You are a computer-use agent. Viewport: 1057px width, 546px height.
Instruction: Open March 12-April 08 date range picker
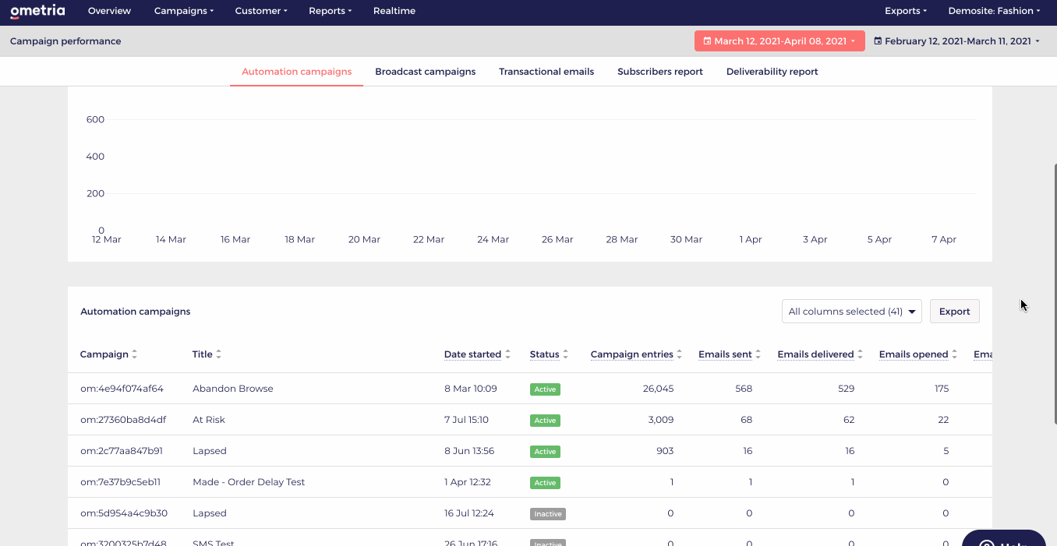pos(779,41)
